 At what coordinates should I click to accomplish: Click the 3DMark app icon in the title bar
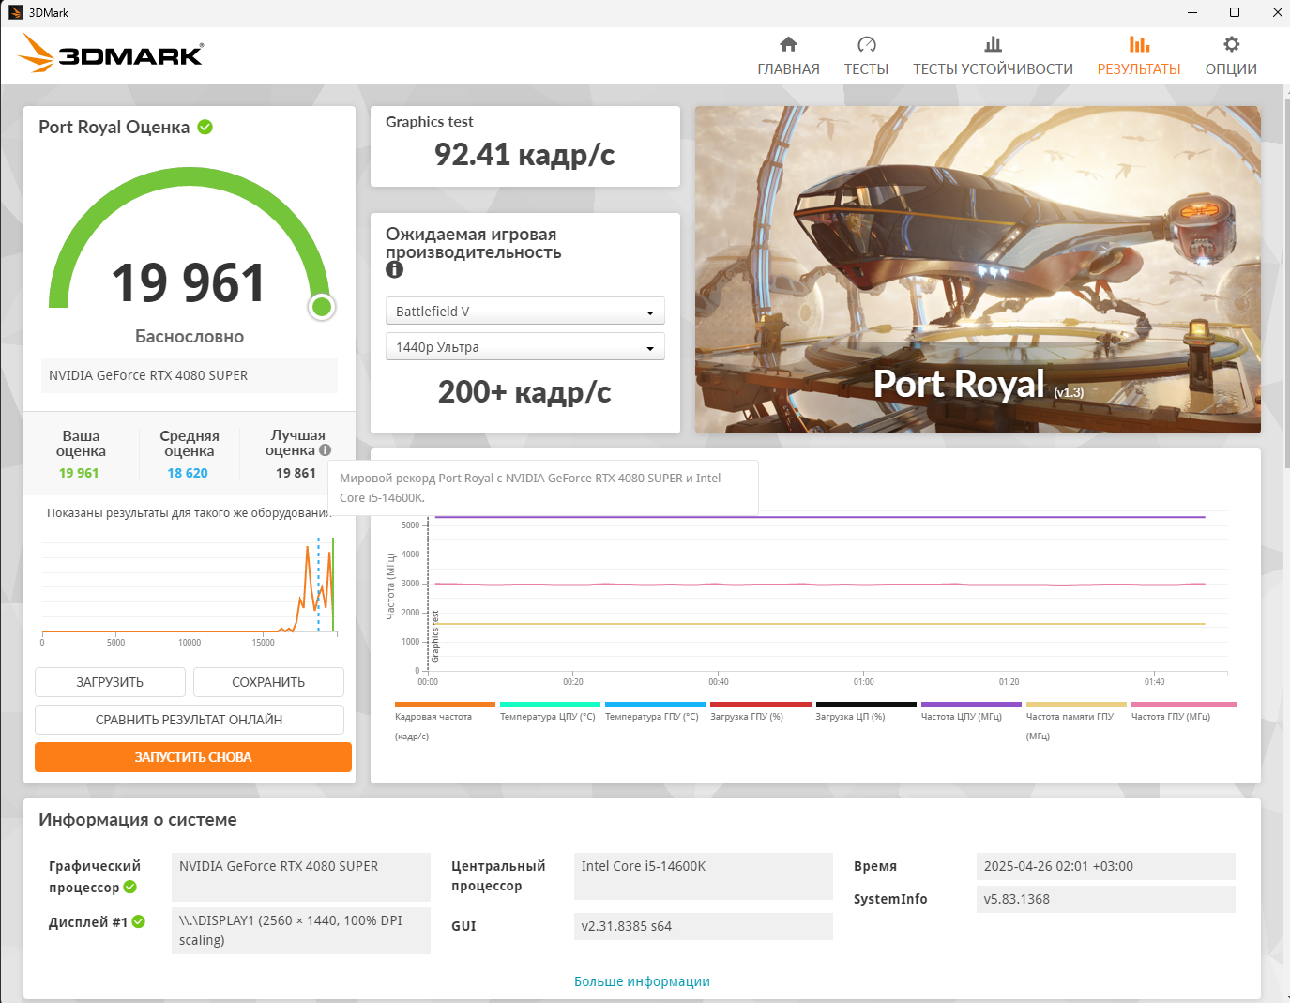(15, 12)
